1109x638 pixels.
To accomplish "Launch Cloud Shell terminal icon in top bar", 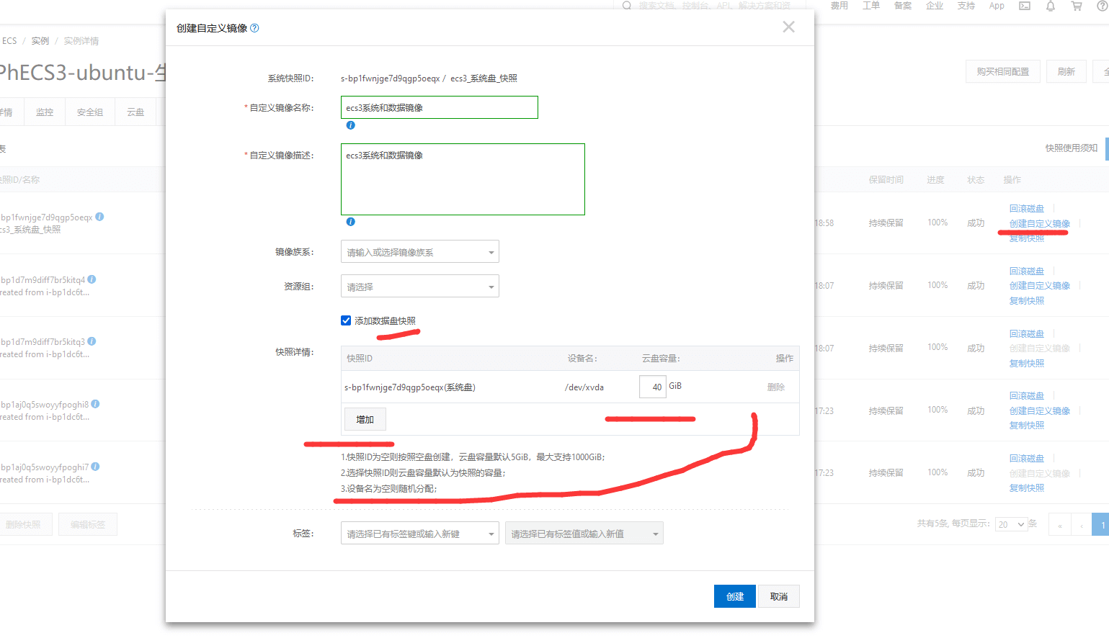I will tap(1024, 6).
